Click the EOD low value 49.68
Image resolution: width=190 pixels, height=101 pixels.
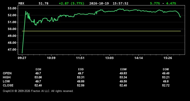(x=81, y=81)
